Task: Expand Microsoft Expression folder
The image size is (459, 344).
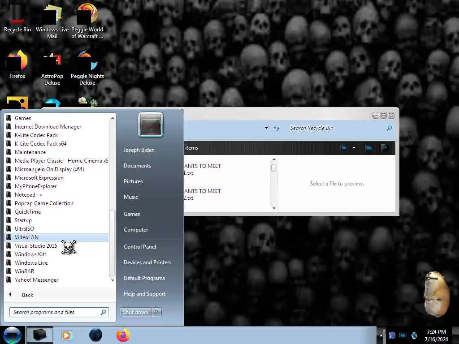Action: pyautogui.click(x=57, y=177)
